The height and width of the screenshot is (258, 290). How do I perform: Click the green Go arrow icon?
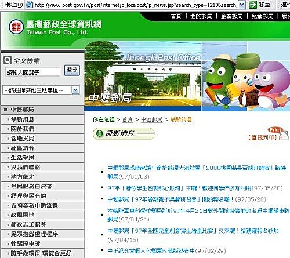(253, 5)
